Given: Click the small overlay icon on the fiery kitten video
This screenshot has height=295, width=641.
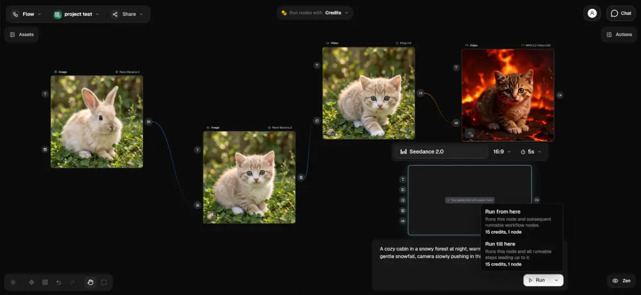Looking at the screenshot, I should (470, 134).
